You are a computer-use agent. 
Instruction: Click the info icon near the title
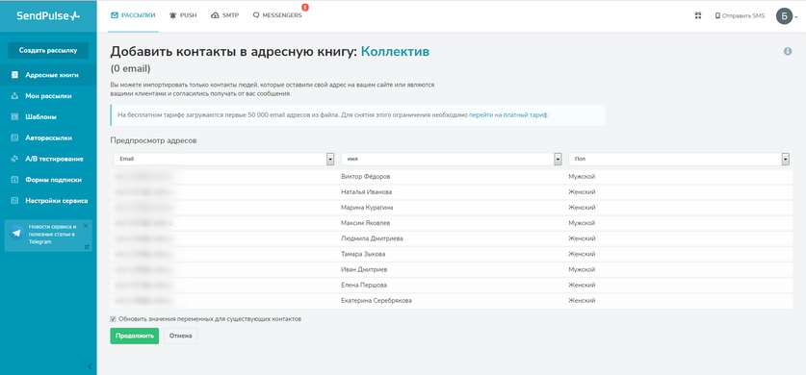pos(788,51)
